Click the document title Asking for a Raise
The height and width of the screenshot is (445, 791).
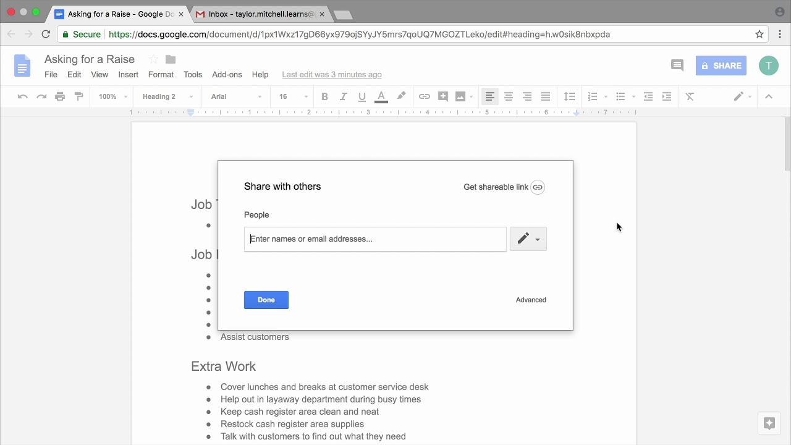(90, 59)
